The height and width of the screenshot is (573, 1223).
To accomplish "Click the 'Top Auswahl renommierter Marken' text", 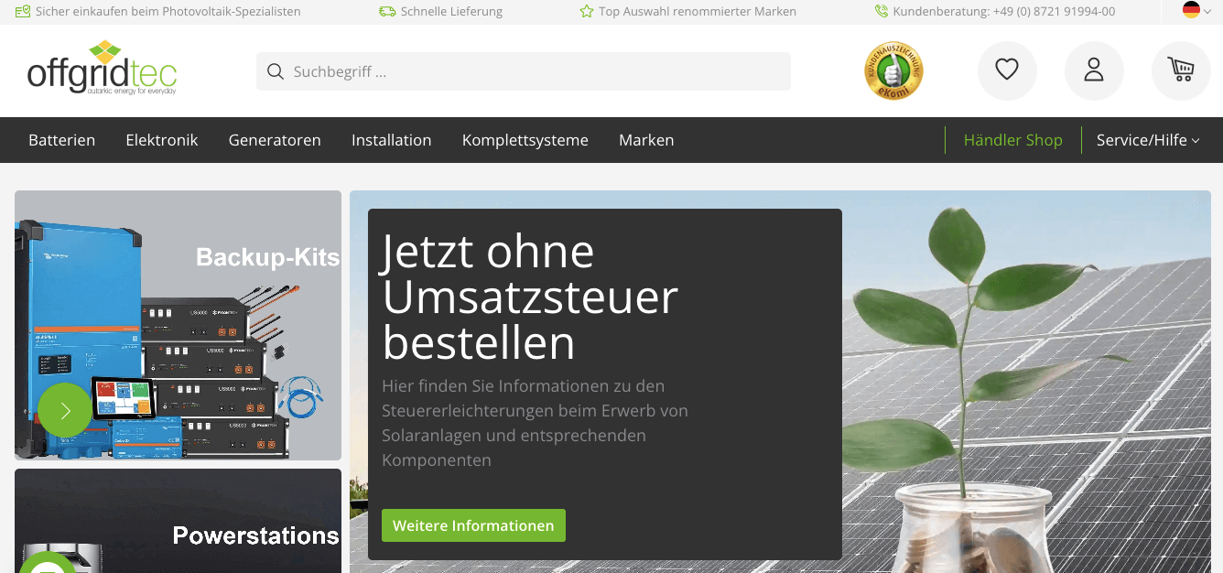I will 698,12.
